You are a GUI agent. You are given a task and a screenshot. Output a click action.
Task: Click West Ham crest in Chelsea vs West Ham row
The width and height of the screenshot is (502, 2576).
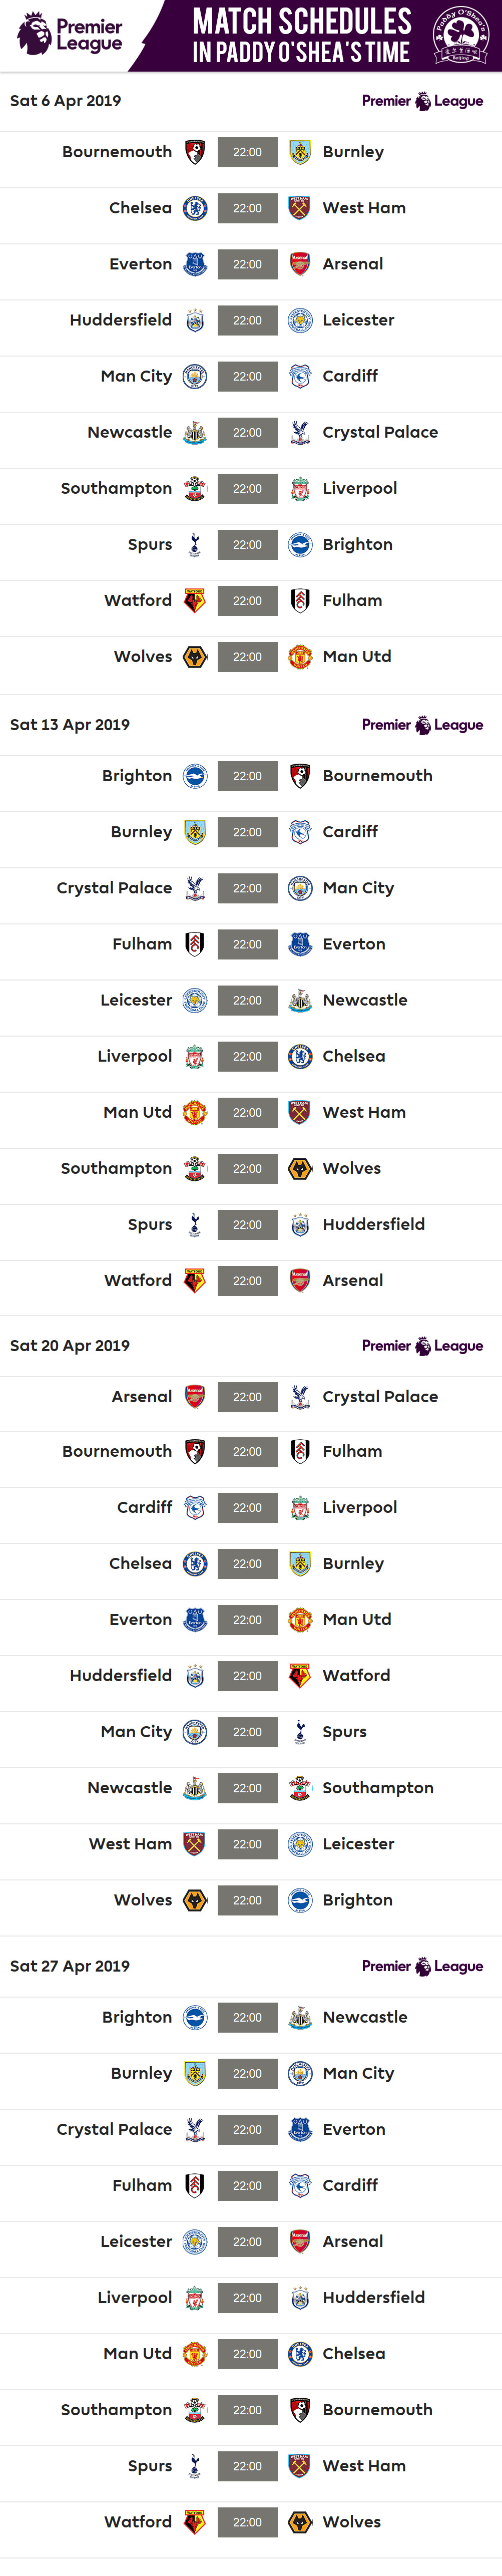pos(299,208)
